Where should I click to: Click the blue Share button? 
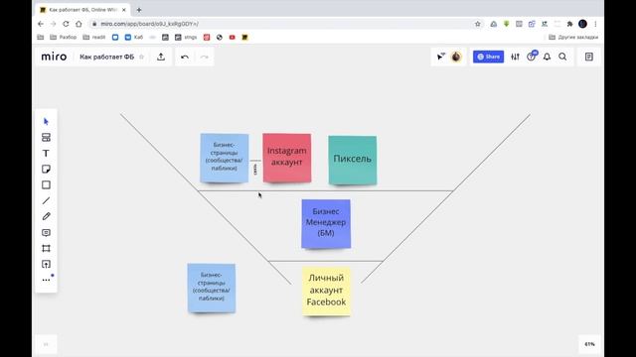point(488,57)
